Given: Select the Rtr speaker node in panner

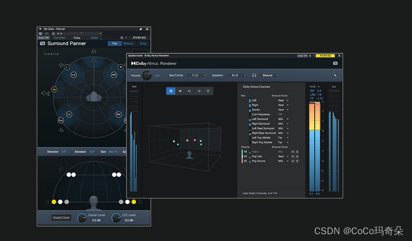Looking at the screenshot, I should pos(118,115).
